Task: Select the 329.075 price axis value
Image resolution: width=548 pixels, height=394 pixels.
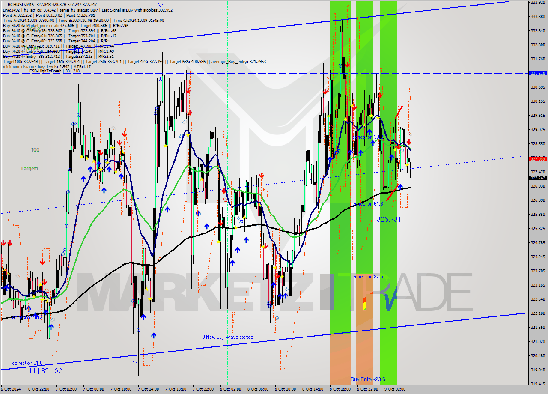Action: point(538,129)
